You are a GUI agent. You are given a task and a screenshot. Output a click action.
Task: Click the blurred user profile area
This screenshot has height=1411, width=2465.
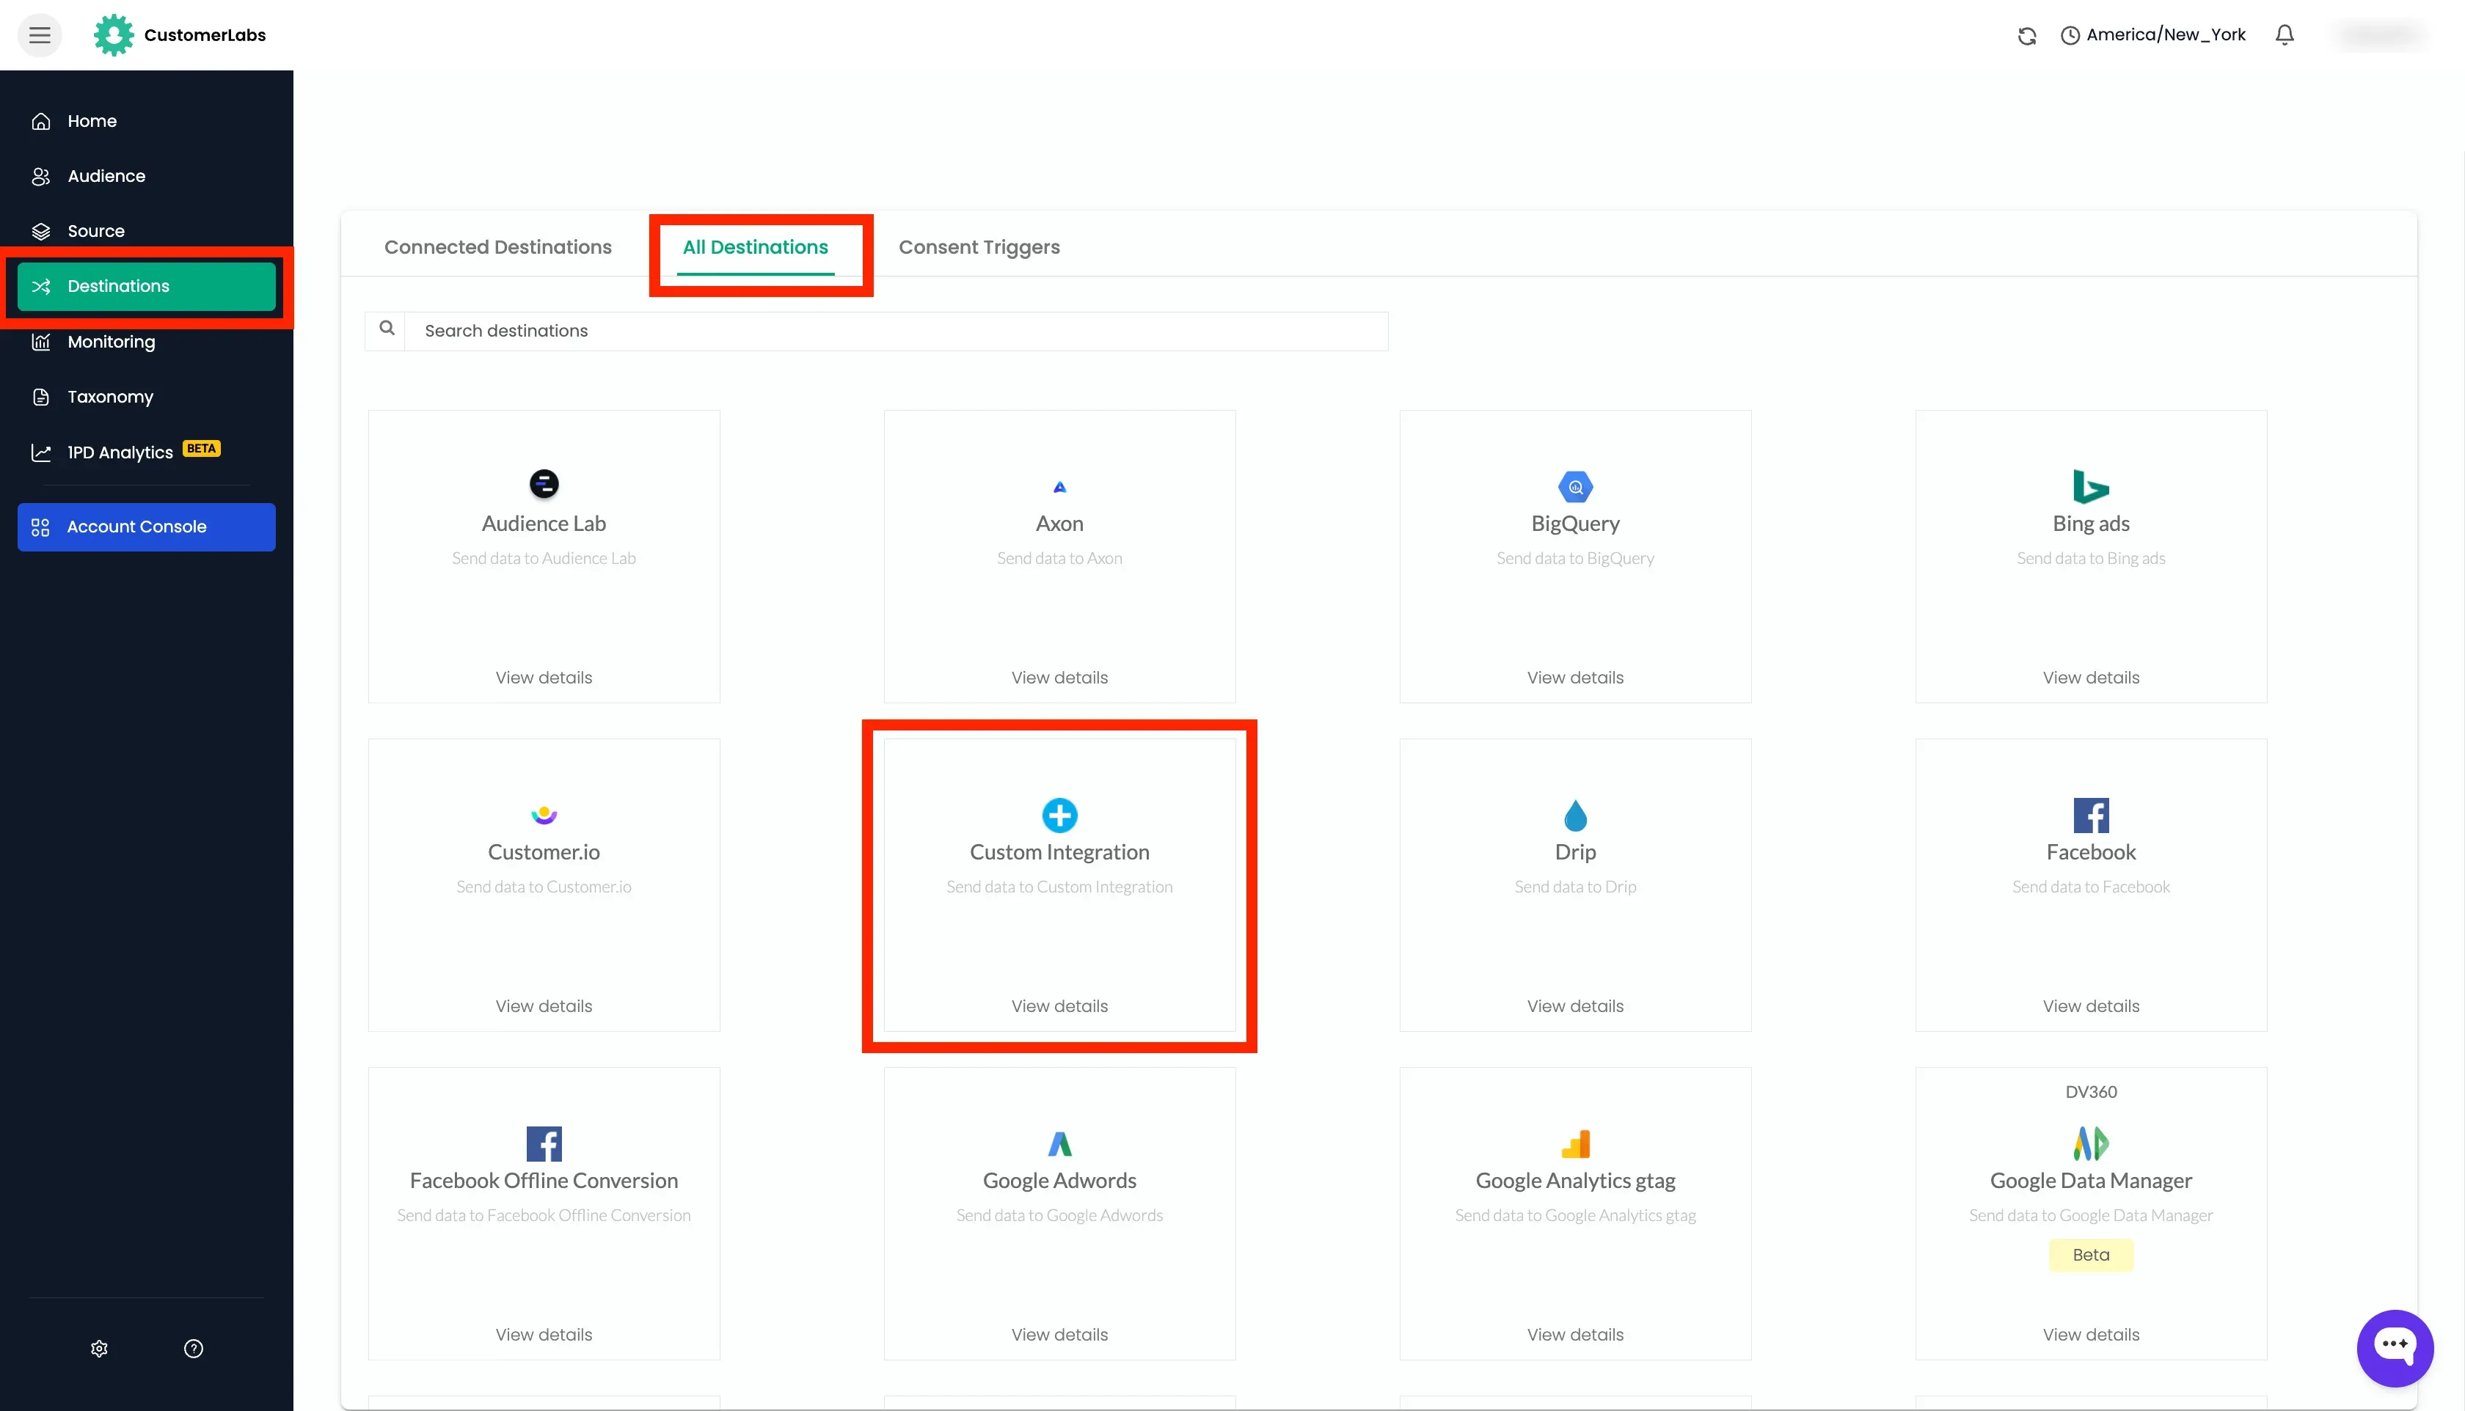coord(2378,35)
